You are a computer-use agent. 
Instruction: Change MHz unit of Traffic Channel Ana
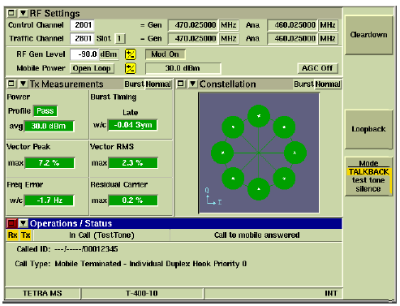(x=328, y=38)
